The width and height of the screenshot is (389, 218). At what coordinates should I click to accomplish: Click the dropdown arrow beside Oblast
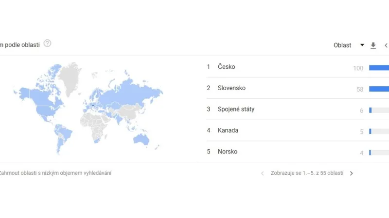coord(362,46)
